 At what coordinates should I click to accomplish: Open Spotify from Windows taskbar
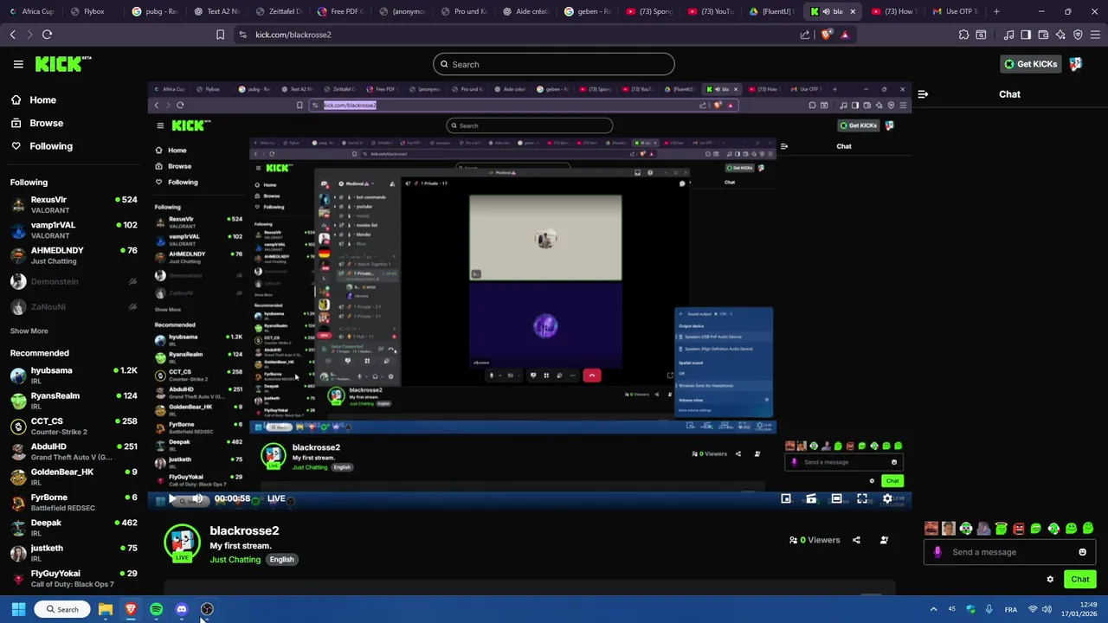coord(156,609)
